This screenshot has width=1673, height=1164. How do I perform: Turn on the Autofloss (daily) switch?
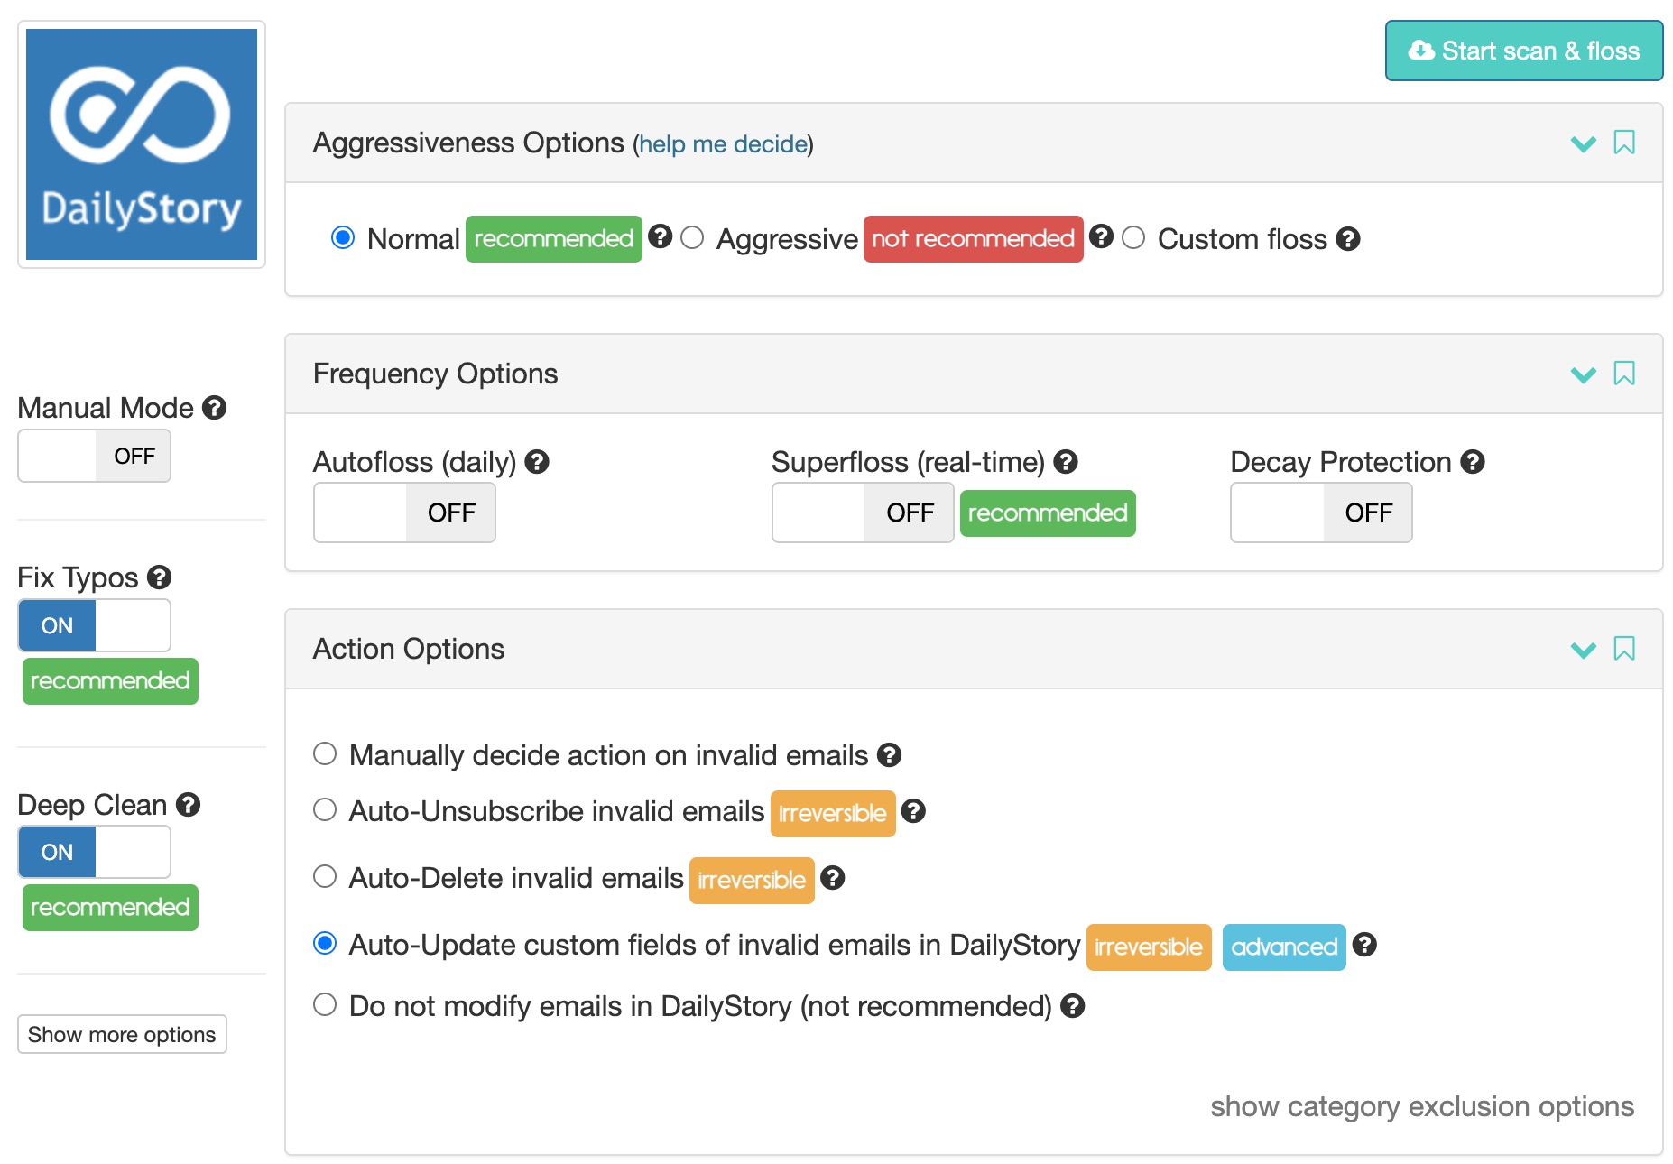404,513
